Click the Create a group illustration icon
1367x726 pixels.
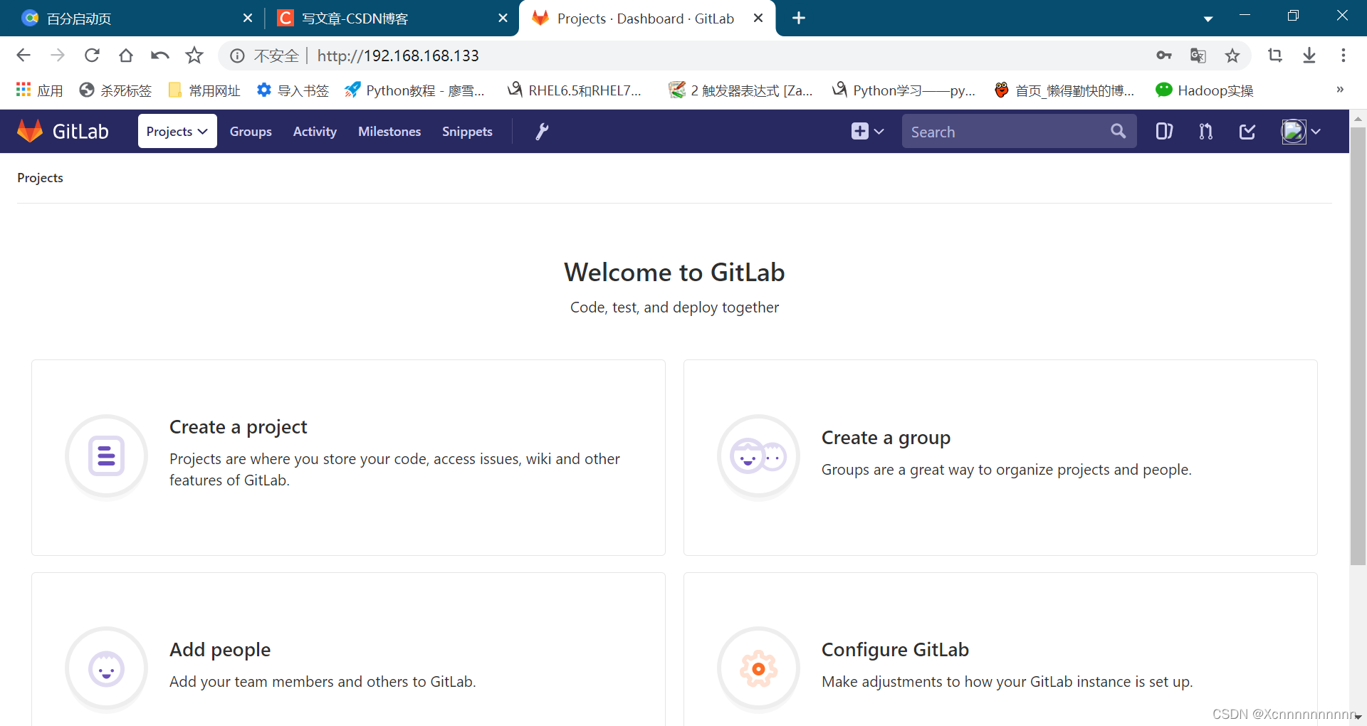[759, 456]
